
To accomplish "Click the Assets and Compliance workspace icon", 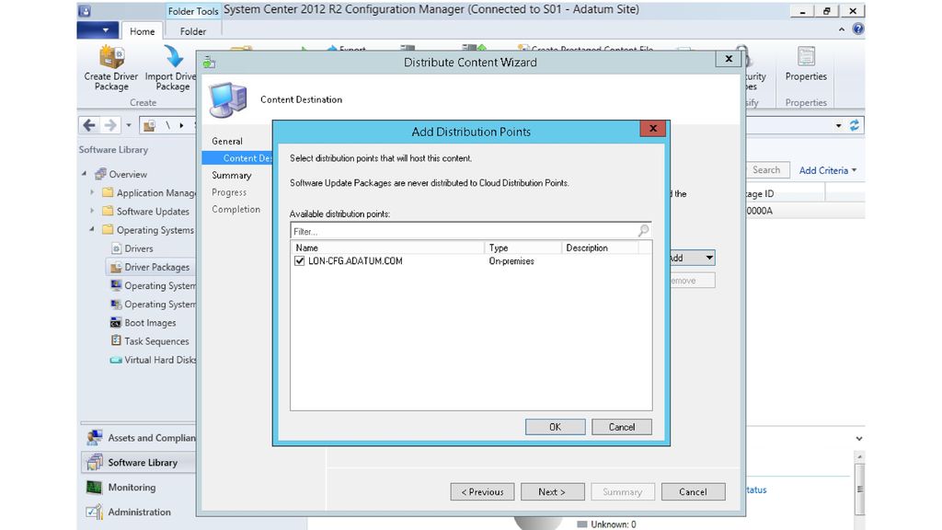I will click(x=95, y=437).
